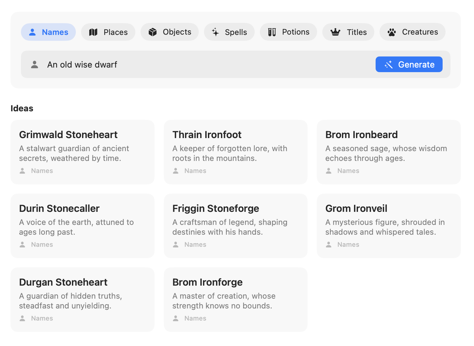The image size is (474, 346).
Task: Open the Objects category
Action: pyautogui.click(x=170, y=32)
